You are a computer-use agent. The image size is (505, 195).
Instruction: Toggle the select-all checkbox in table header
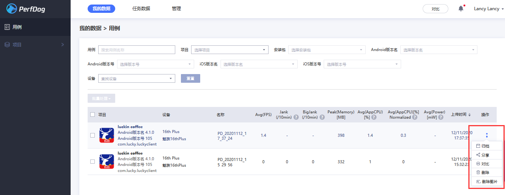(93, 115)
